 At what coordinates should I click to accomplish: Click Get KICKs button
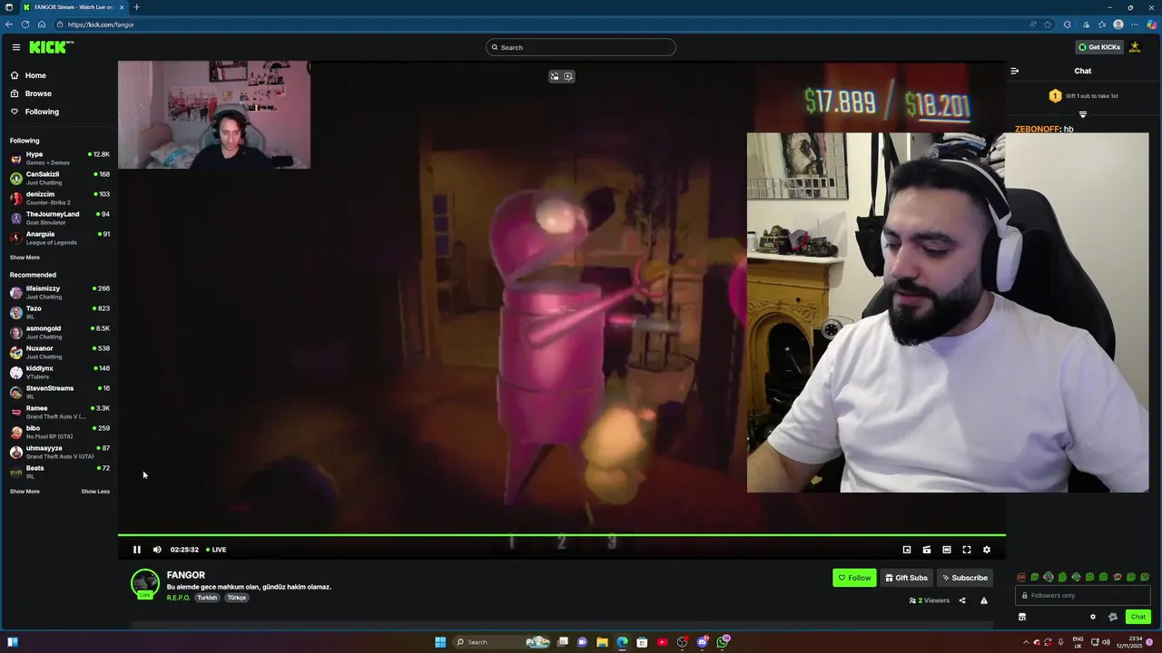1099,47
